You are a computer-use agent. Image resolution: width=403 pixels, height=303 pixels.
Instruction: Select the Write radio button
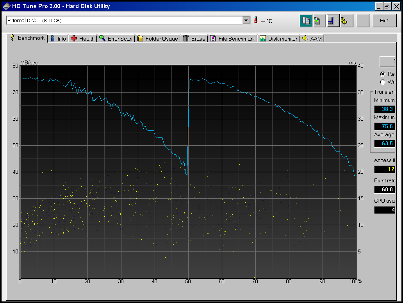coord(383,82)
